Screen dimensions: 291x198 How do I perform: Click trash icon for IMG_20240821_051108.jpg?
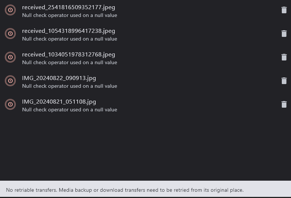coord(284,104)
